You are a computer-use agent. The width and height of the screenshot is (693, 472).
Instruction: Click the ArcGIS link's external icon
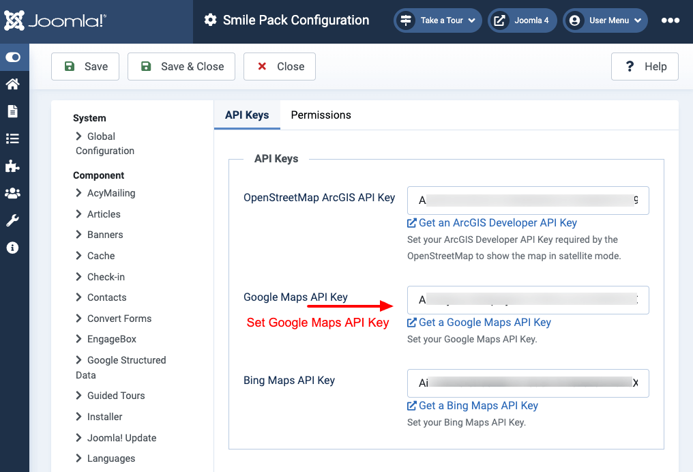point(411,223)
